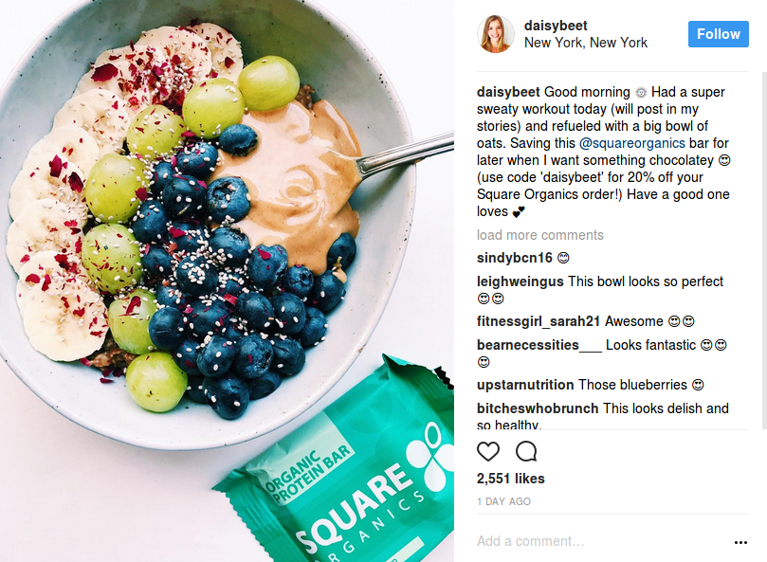Screen dimensions: 767x562
Task: Expand with load more comments
Action: coord(540,235)
